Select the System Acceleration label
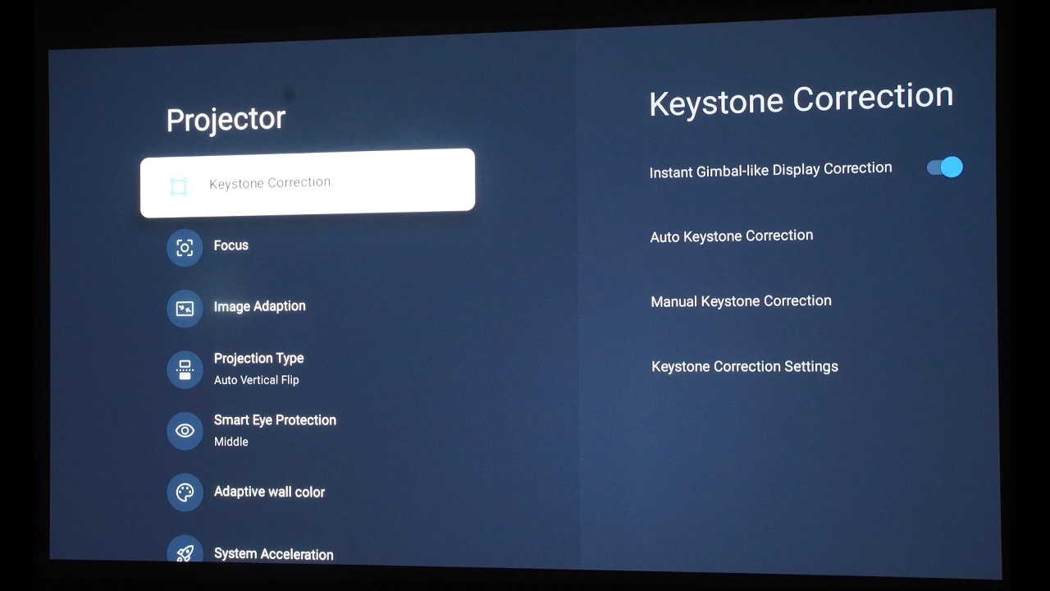The height and width of the screenshot is (591, 1050). click(x=273, y=554)
